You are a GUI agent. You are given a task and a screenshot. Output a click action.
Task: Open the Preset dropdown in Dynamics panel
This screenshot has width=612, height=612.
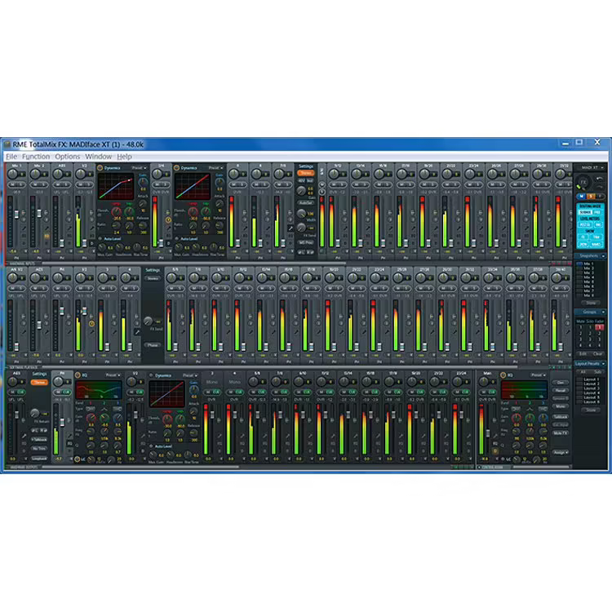tap(138, 167)
